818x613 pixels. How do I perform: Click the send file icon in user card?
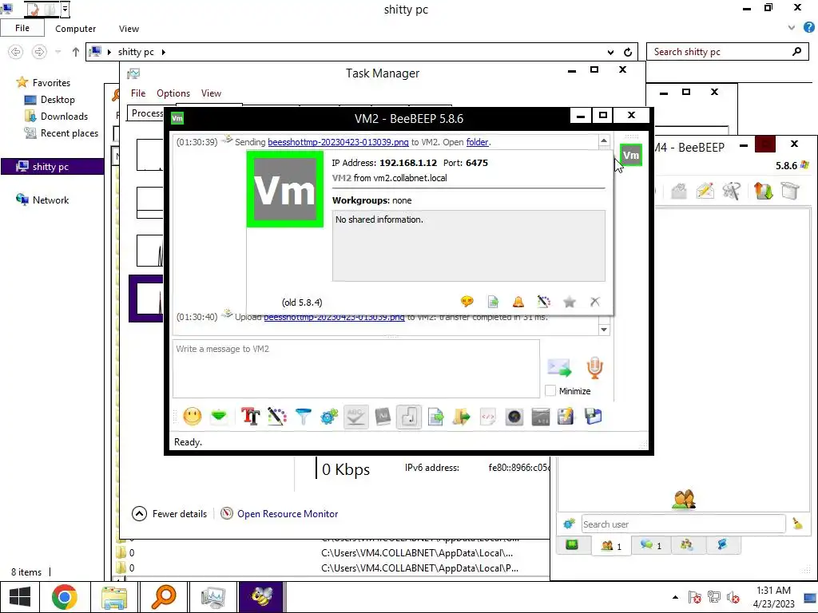(493, 301)
